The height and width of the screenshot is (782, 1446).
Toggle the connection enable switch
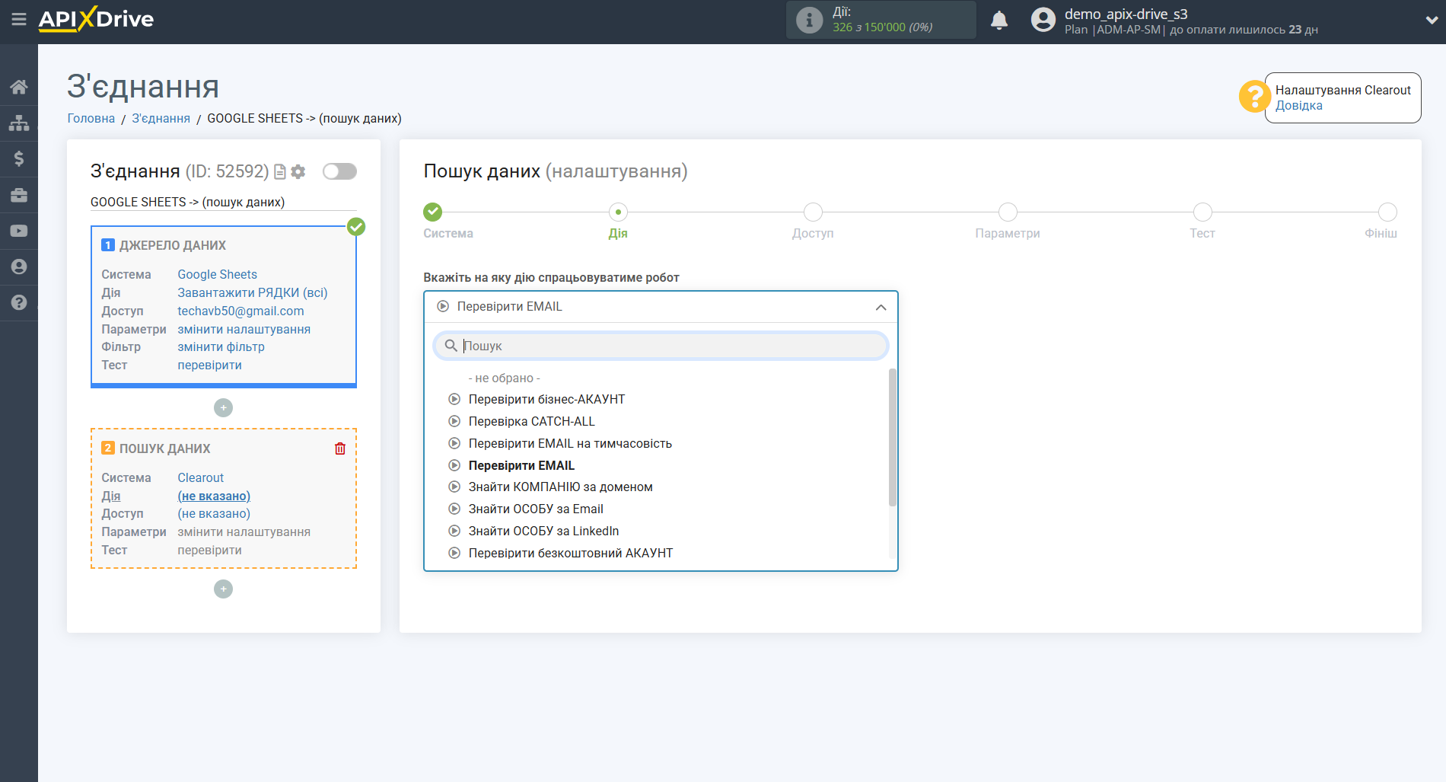tap(339, 171)
